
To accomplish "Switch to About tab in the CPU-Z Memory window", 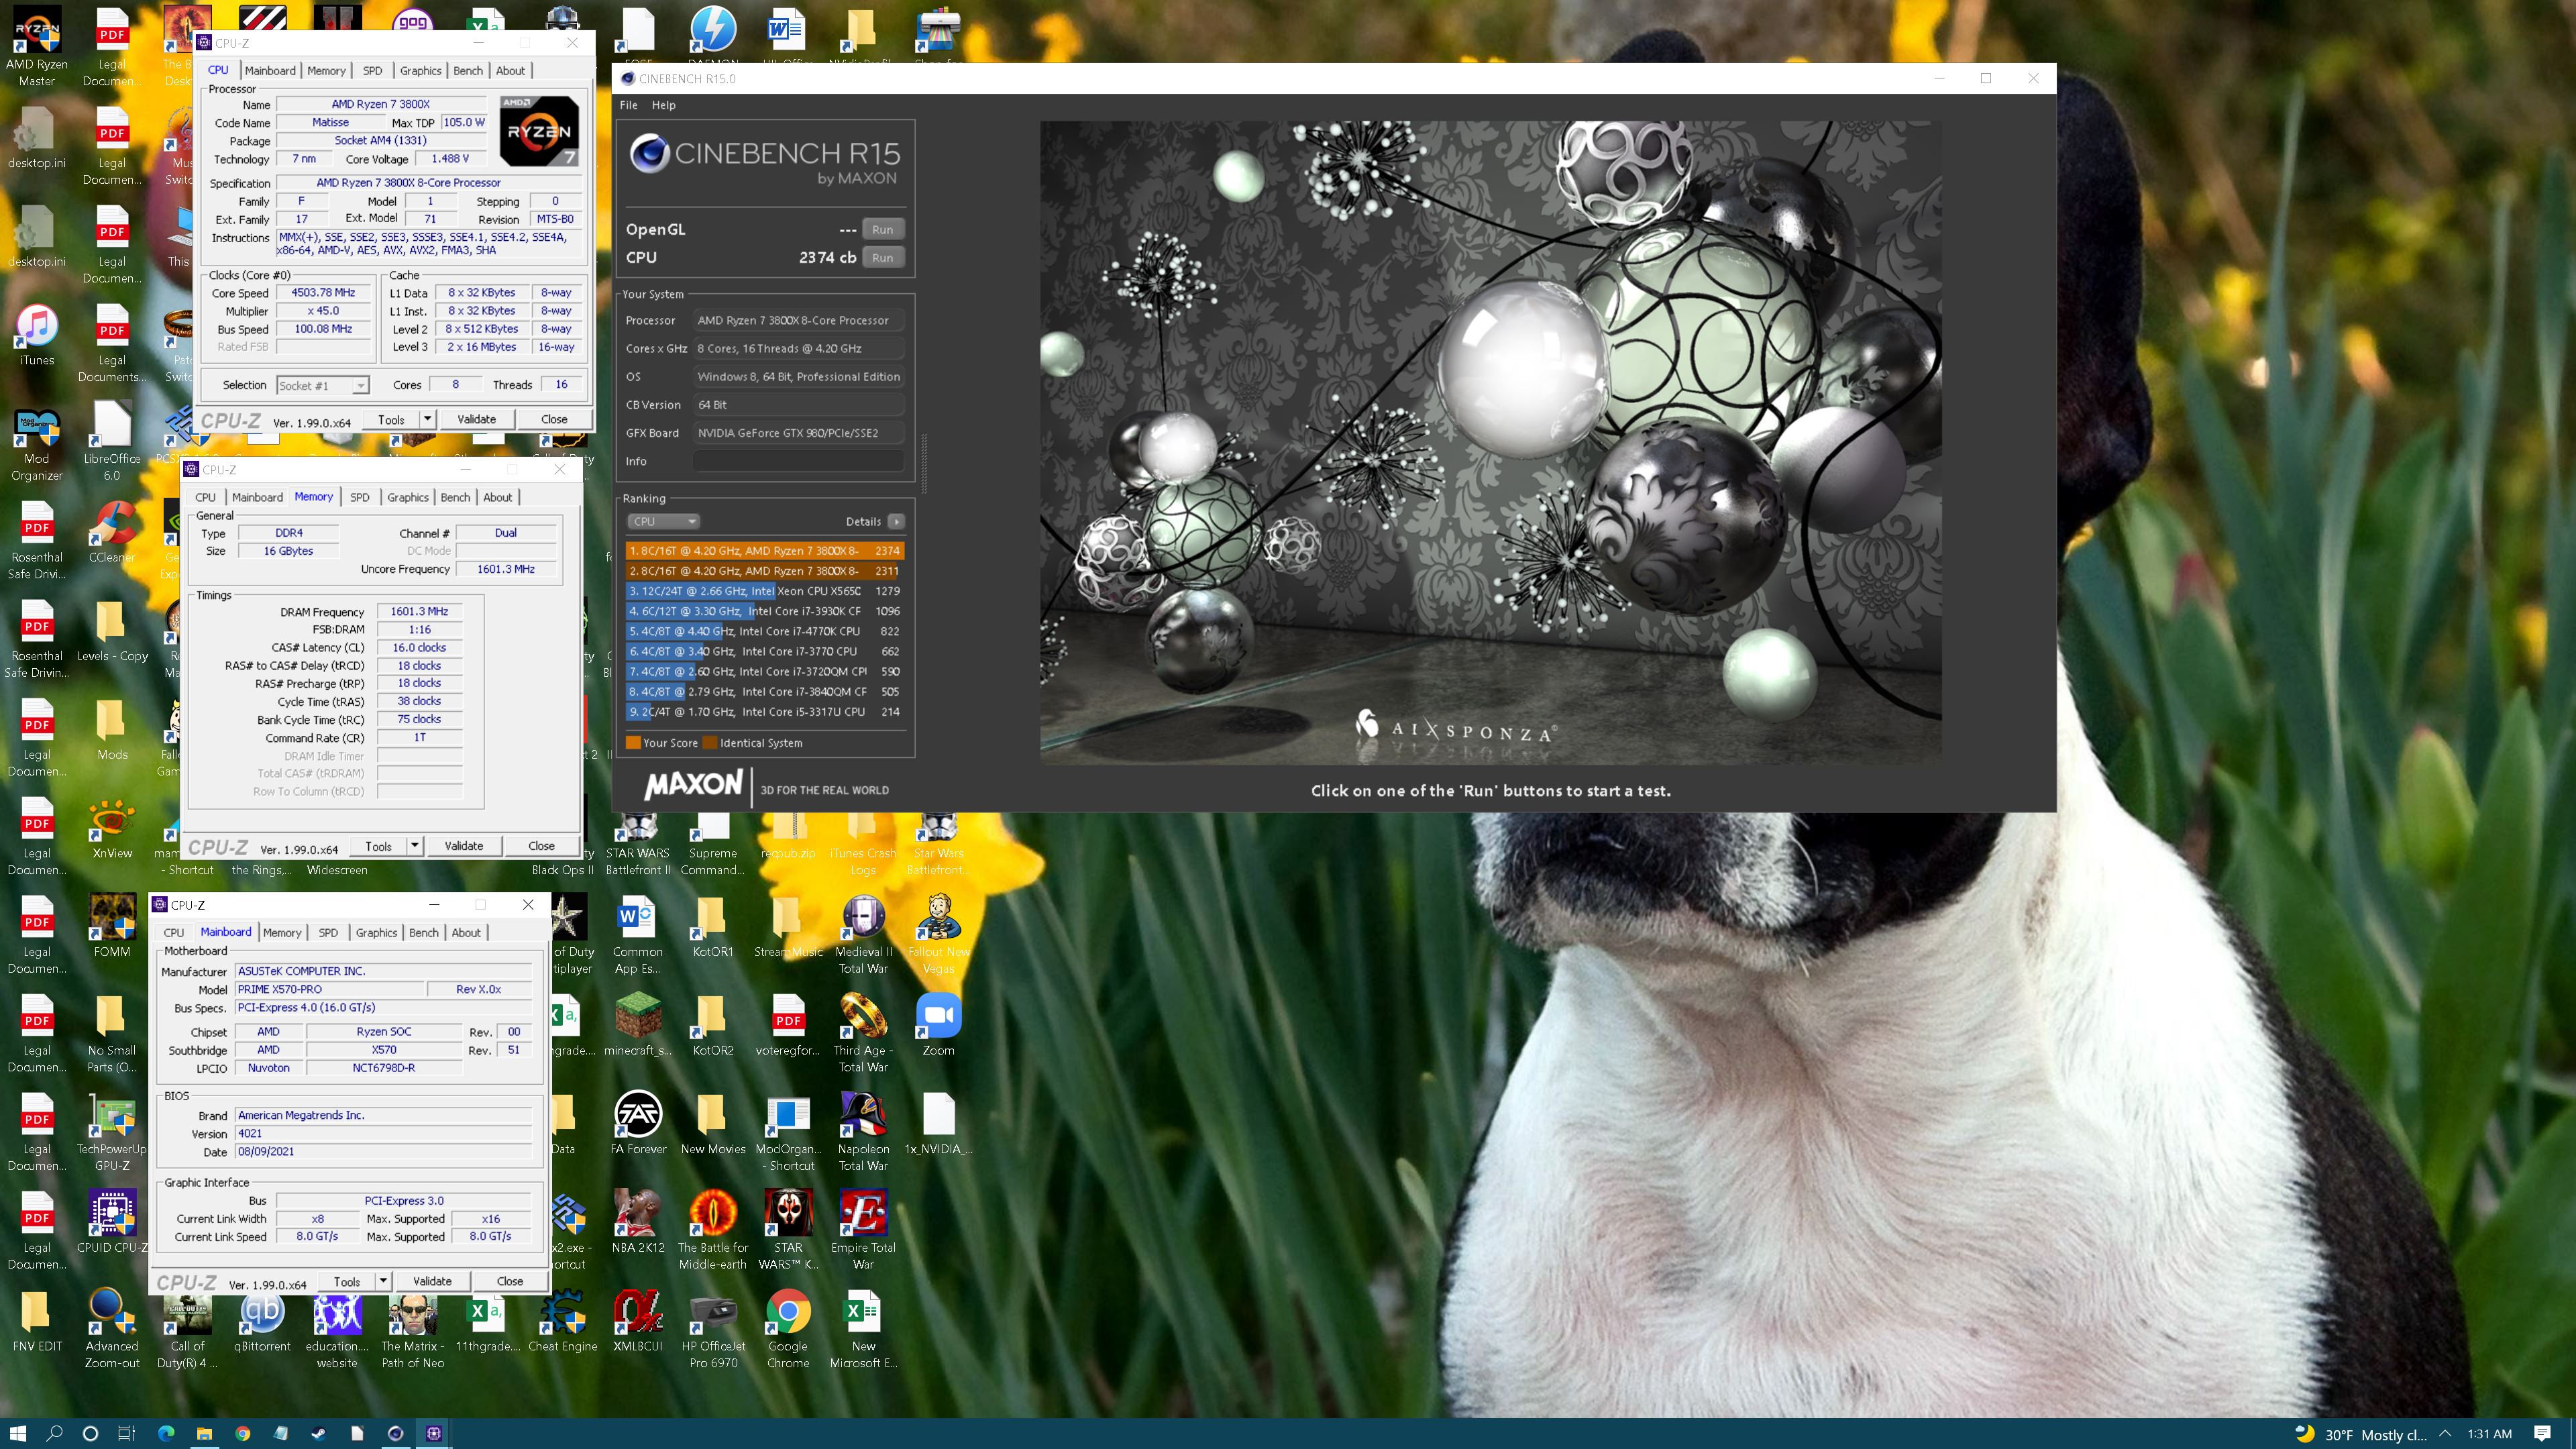I will point(498,497).
